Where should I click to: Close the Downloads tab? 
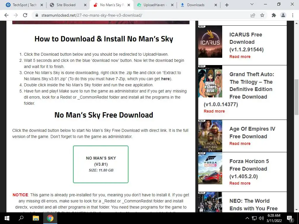(216, 5)
